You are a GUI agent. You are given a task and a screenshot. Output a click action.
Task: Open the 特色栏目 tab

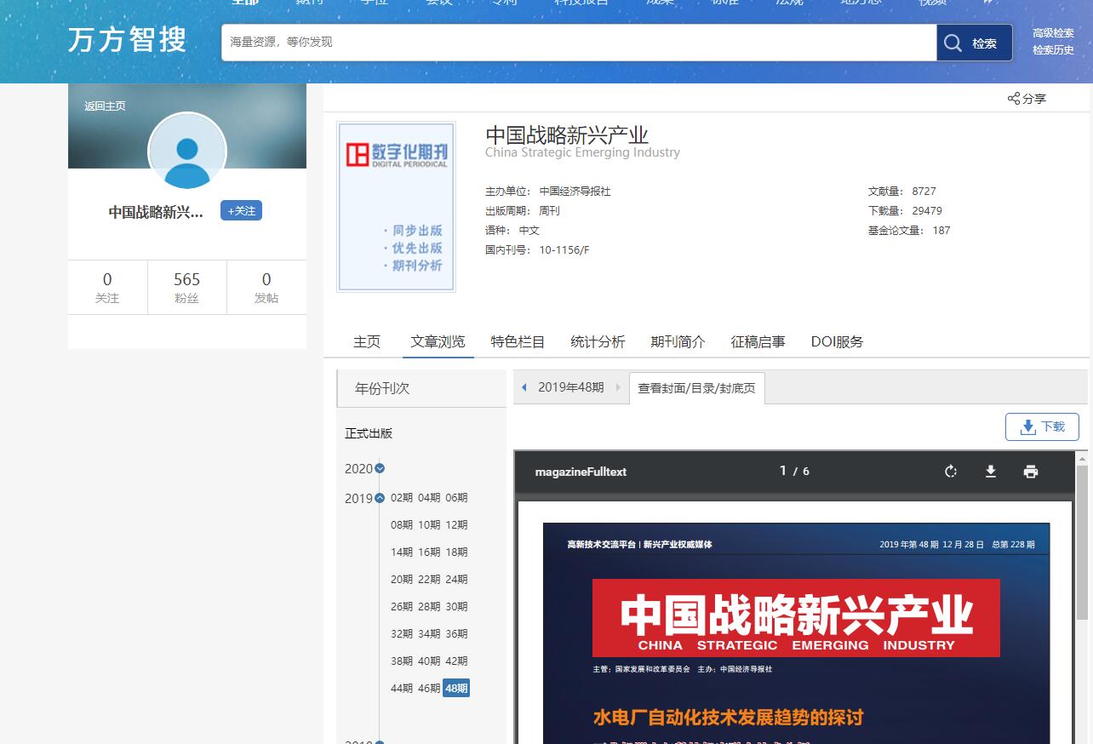click(518, 341)
